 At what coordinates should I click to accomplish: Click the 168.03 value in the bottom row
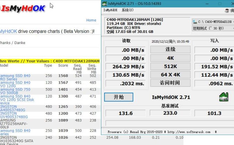coord(135,137)
